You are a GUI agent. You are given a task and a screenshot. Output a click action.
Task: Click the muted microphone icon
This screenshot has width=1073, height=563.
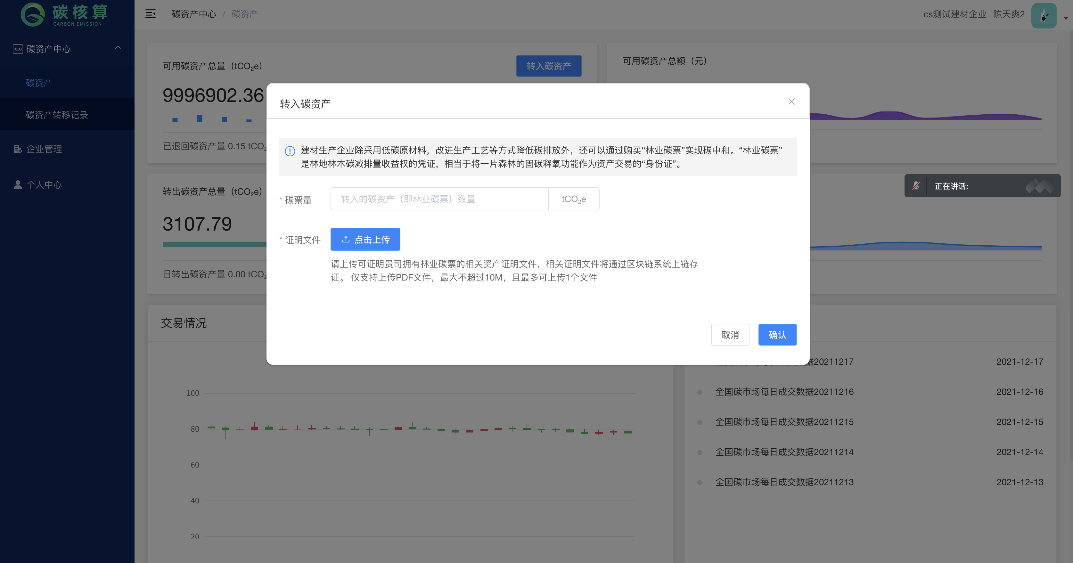[915, 186]
